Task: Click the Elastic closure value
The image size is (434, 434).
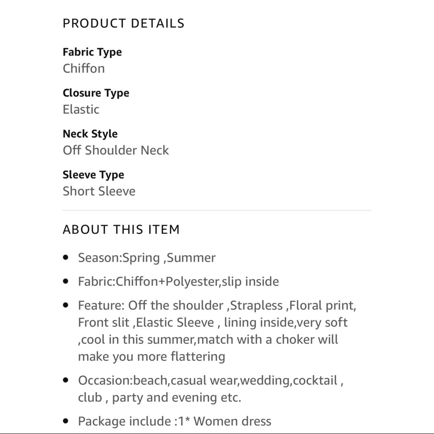Action: pyautogui.click(x=81, y=109)
